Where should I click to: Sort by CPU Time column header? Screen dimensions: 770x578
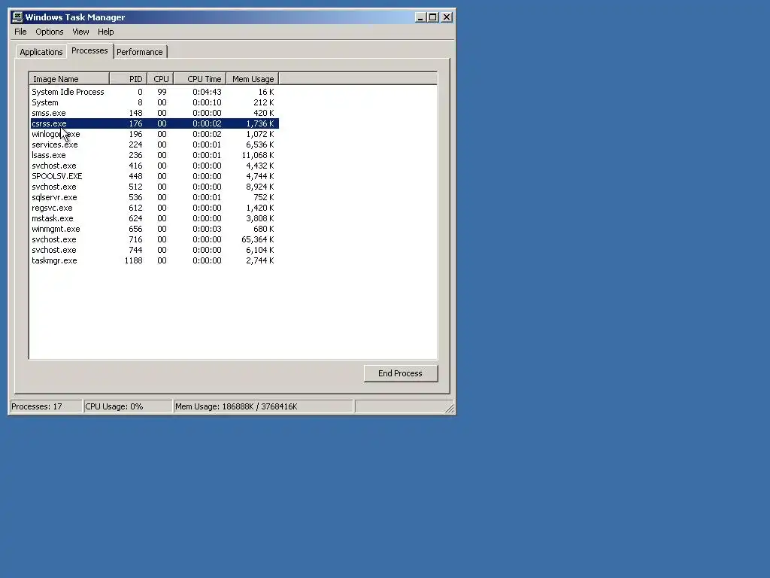tap(200, 79)
